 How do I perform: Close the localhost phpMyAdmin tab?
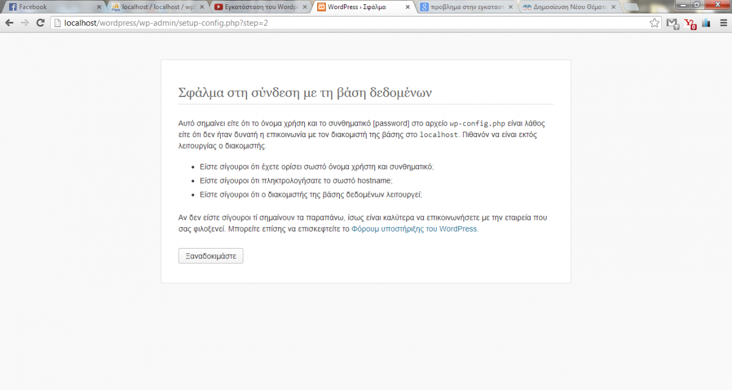click(x=202, y=7)
